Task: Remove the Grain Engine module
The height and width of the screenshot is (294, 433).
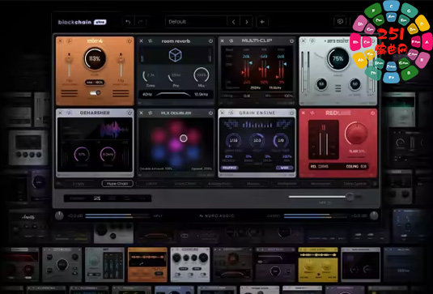Action: [222, 113]
